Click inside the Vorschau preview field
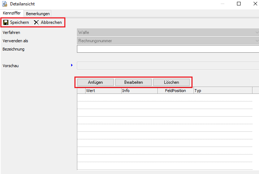259x174 pixels. tap(168, 65)
